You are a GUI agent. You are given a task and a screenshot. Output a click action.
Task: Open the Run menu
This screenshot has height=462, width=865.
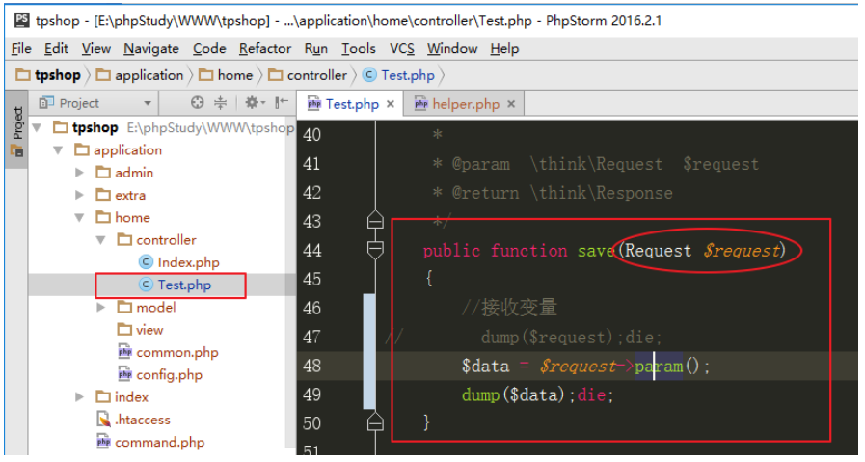315,48
